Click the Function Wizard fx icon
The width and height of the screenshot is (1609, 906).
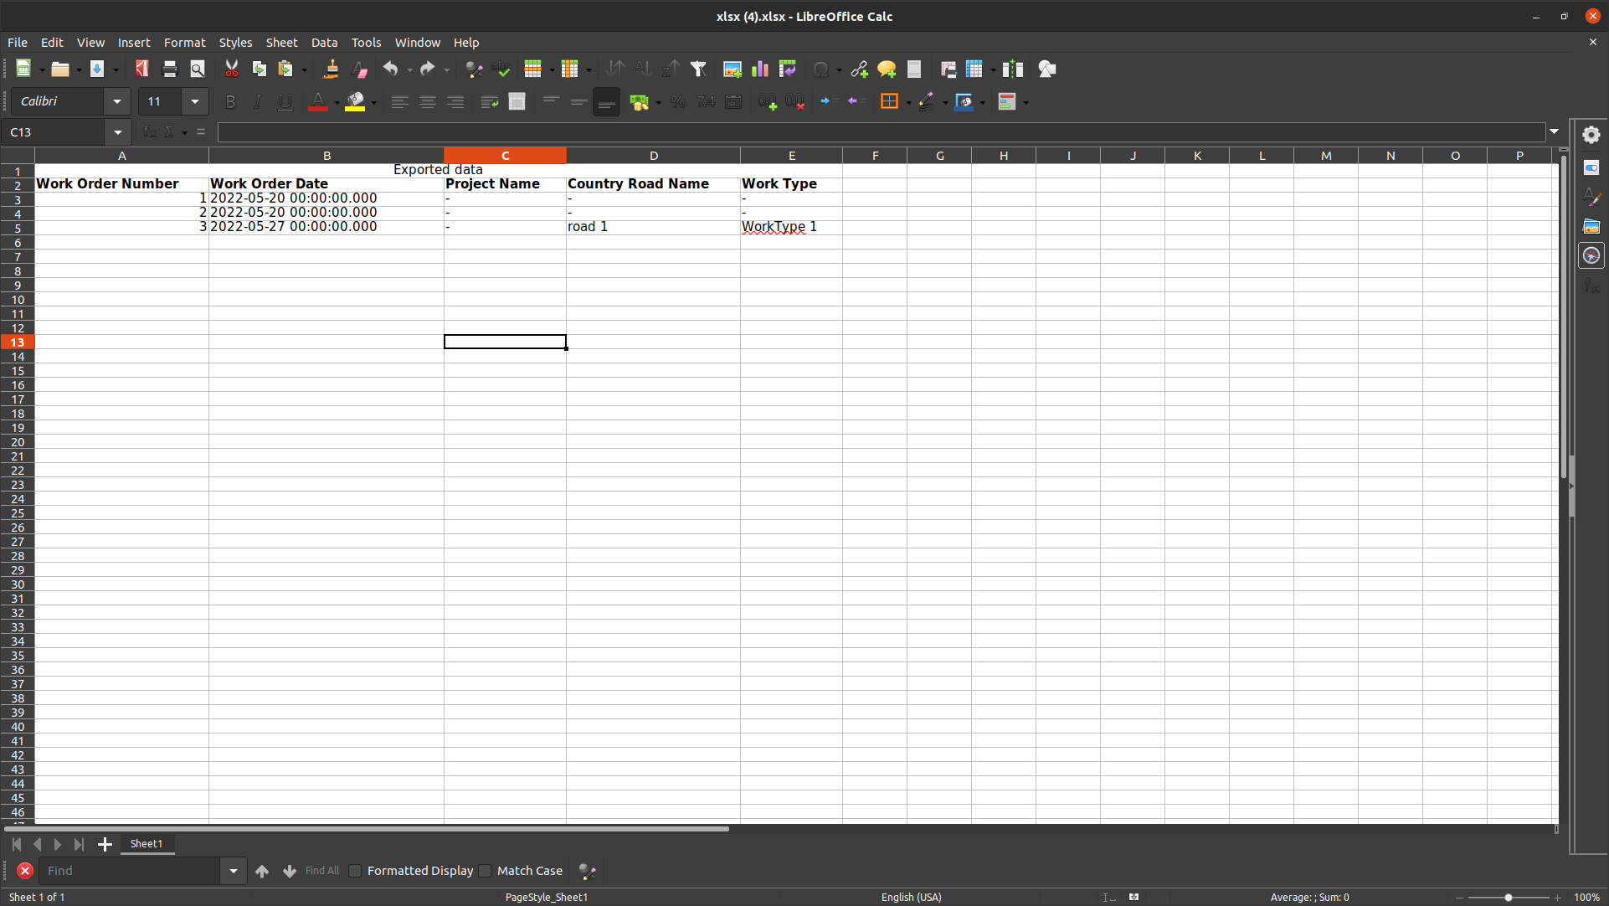point(150,132)
